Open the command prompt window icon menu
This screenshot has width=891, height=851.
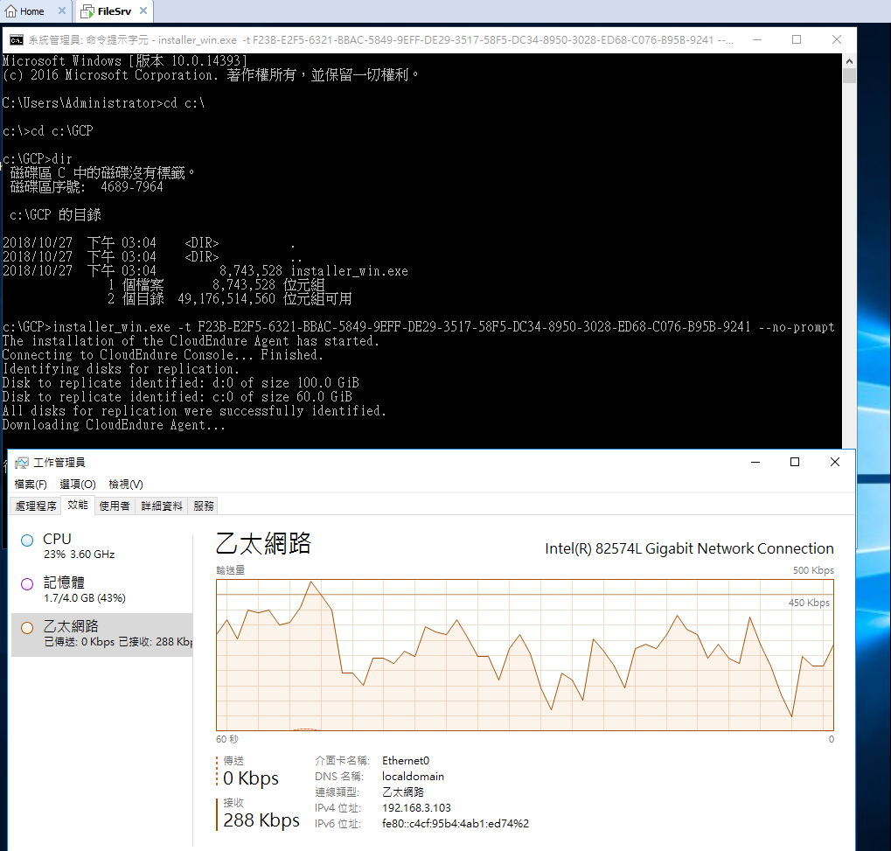(x=17, y=39)
